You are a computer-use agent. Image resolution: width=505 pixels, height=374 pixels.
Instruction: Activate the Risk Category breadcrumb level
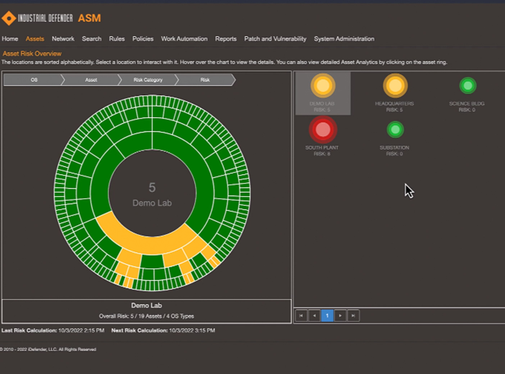pos(147,80)
